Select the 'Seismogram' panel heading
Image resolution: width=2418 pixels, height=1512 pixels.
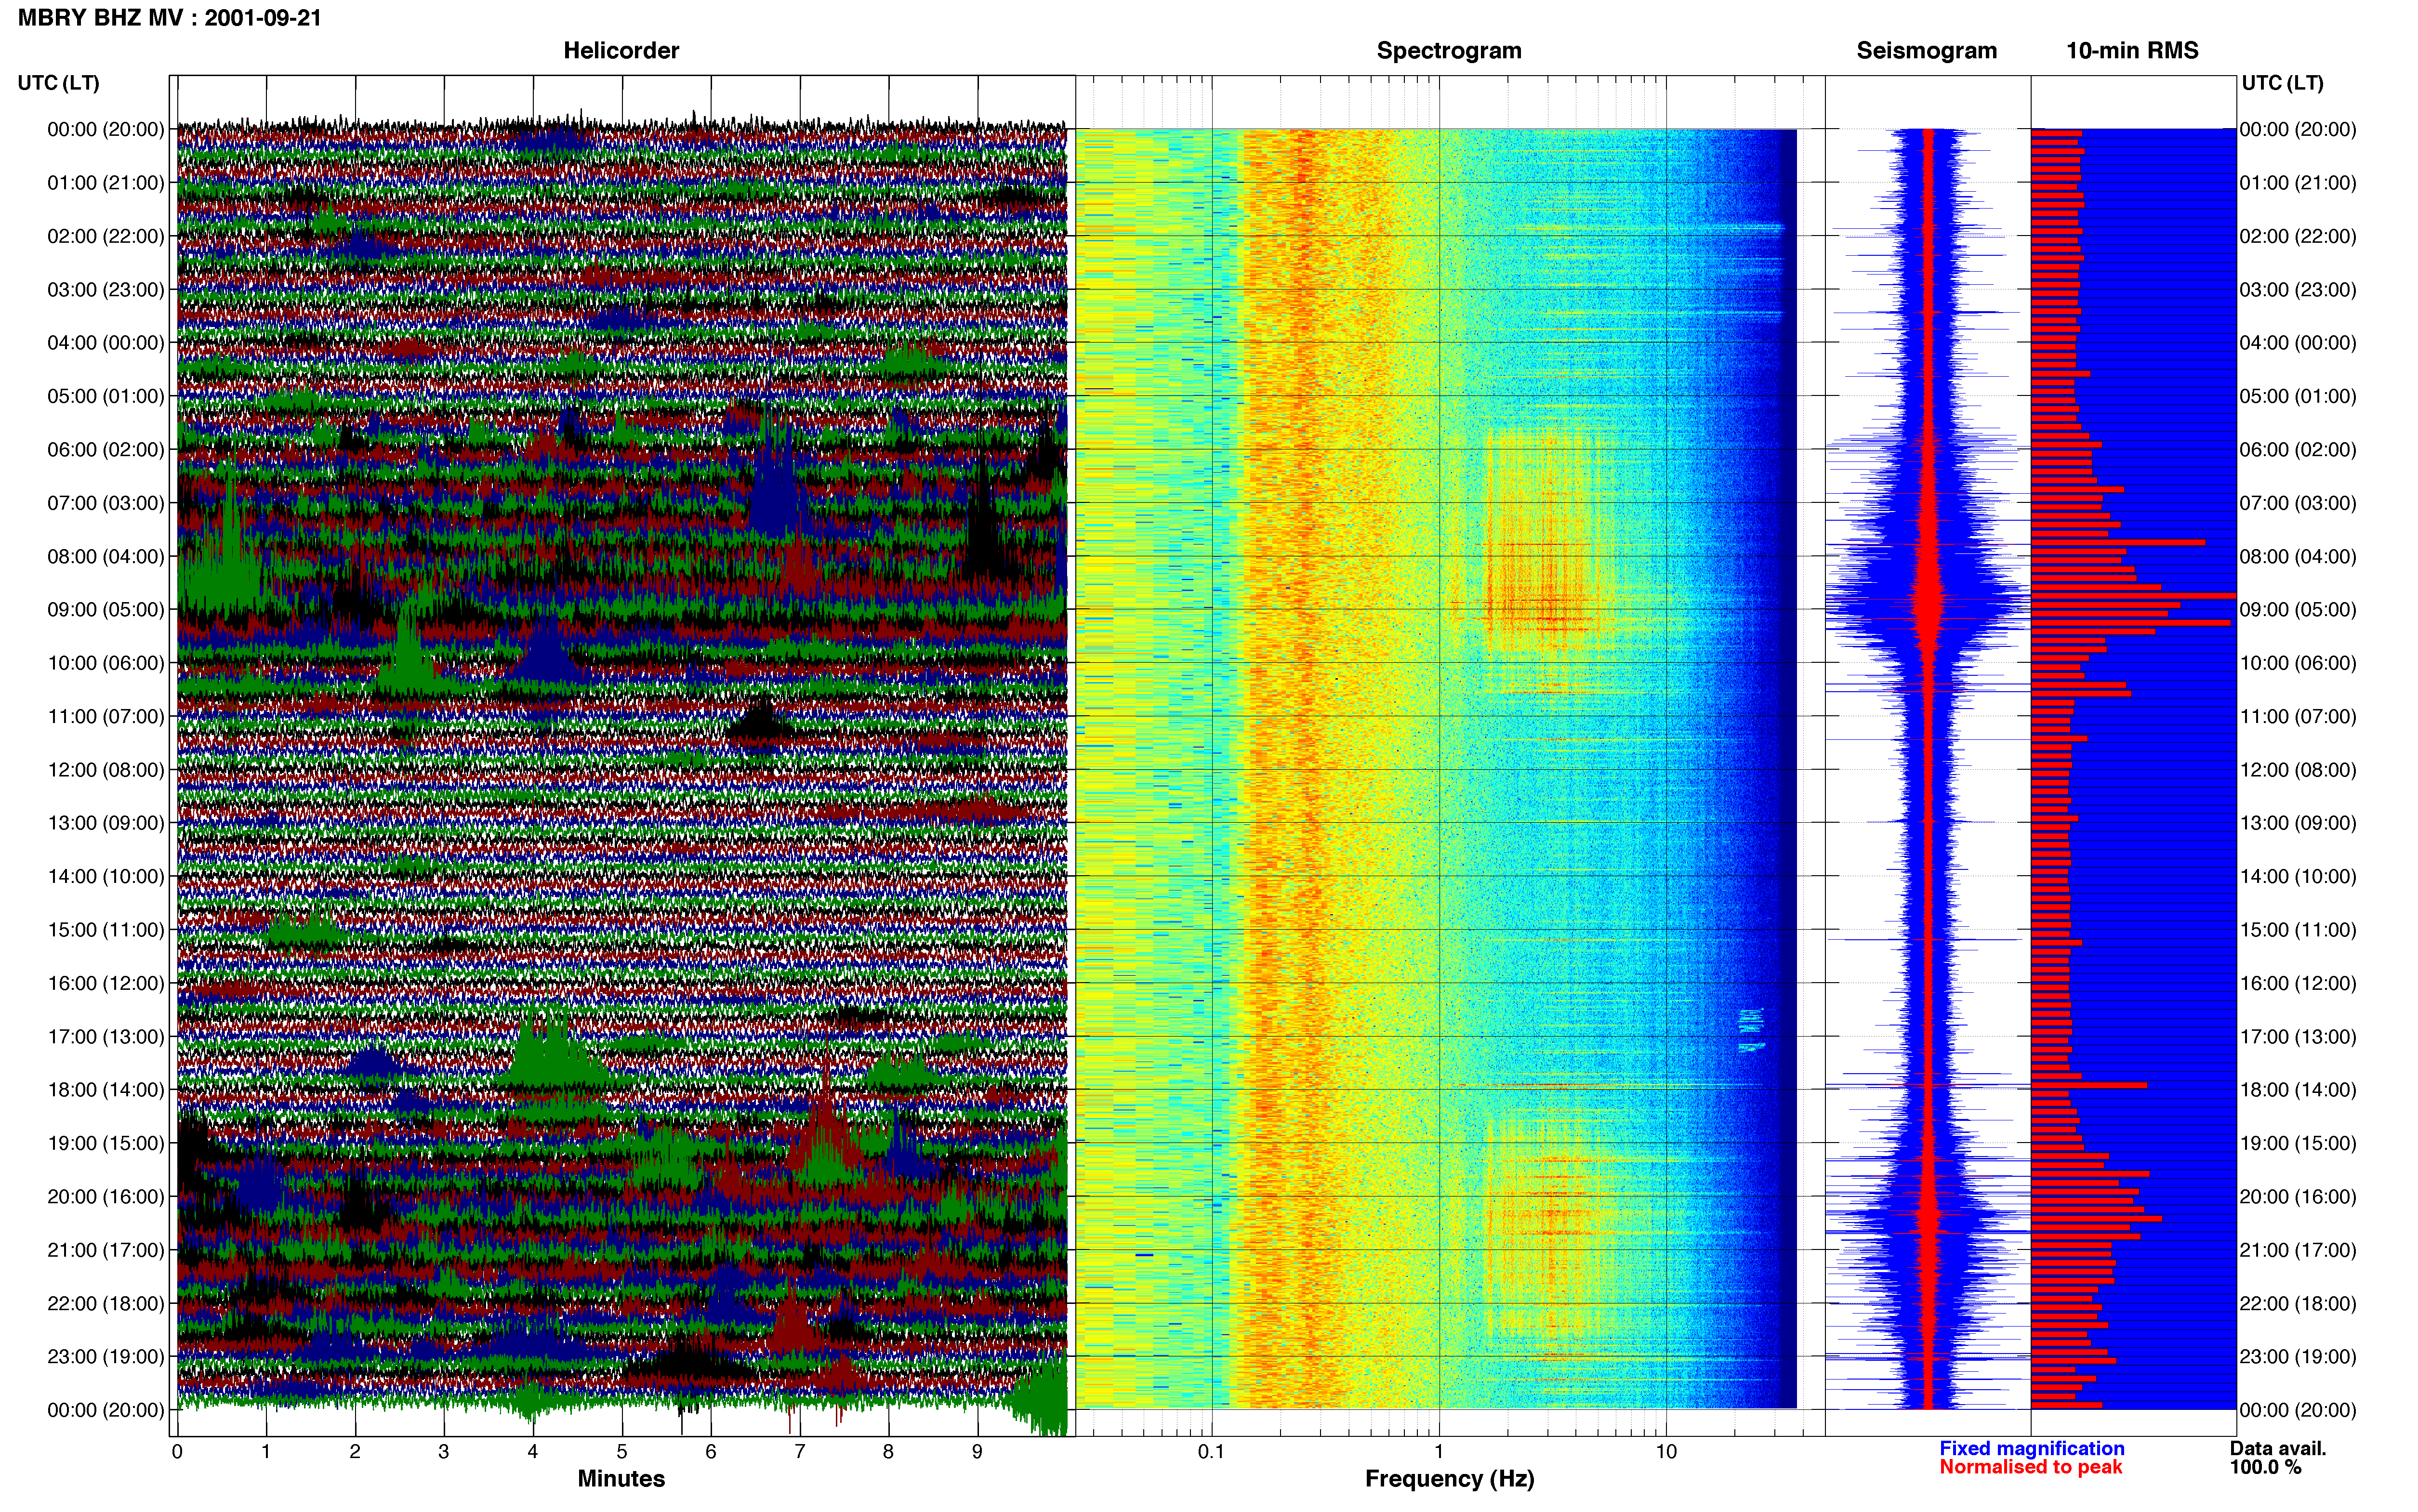coord(1926,50)
